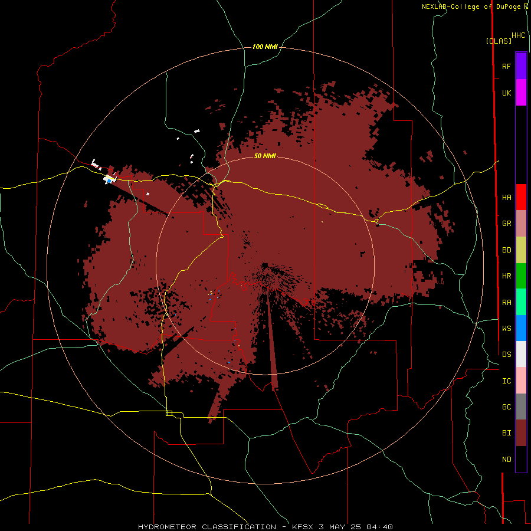531x531 pixels.
Task: Click the 'GR' legend label
Action: pyautogui.click(x=506, y=224)
